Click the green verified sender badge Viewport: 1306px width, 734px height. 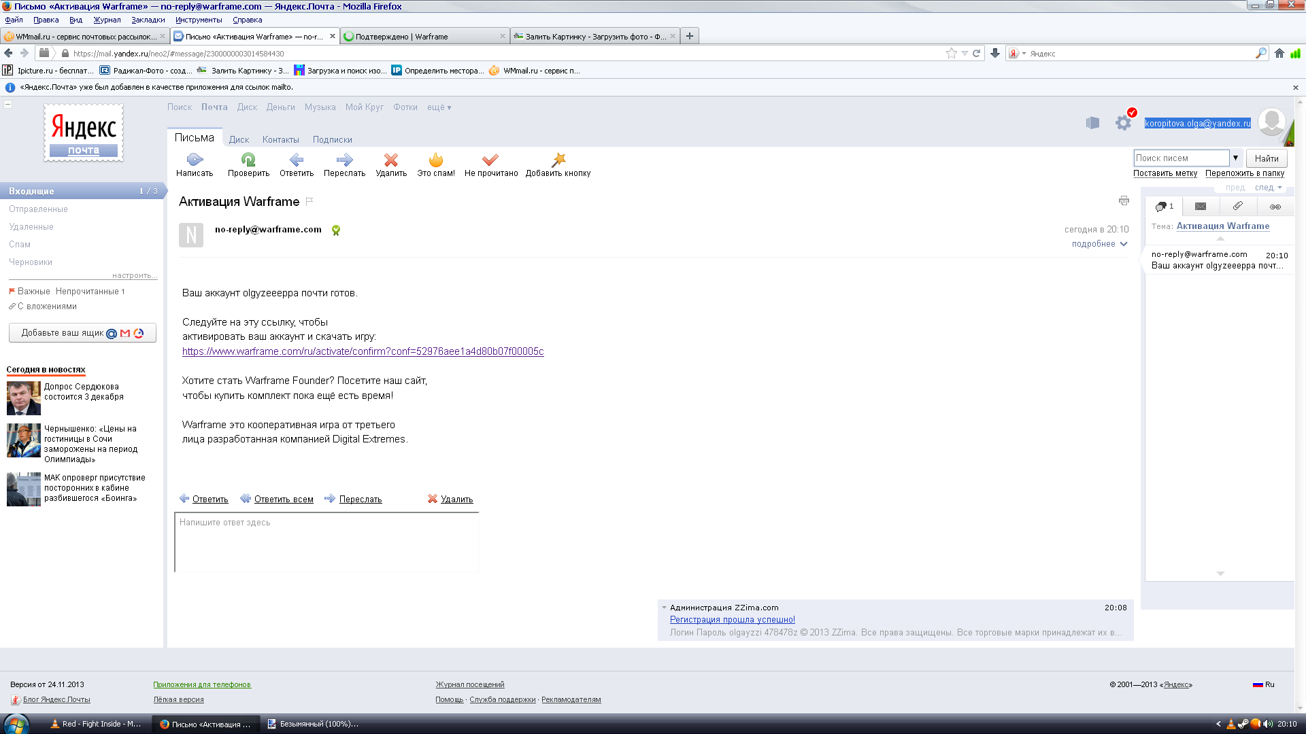336,230
